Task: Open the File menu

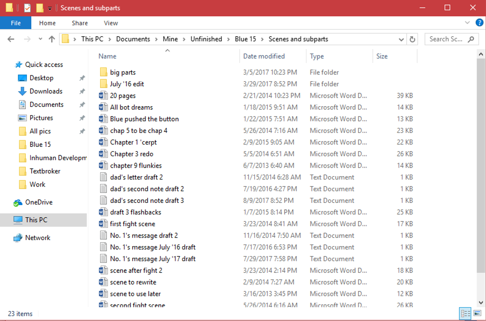Action: coord(15,23)
